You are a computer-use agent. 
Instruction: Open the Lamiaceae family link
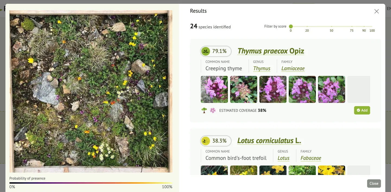293,69
